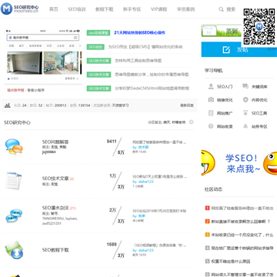277x277 pixels.
Task: Click the blue 发帖 post button
Action: tap(239, 49)
